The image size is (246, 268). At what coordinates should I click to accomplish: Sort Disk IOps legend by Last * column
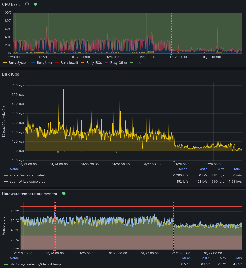[x=203, y=169]
